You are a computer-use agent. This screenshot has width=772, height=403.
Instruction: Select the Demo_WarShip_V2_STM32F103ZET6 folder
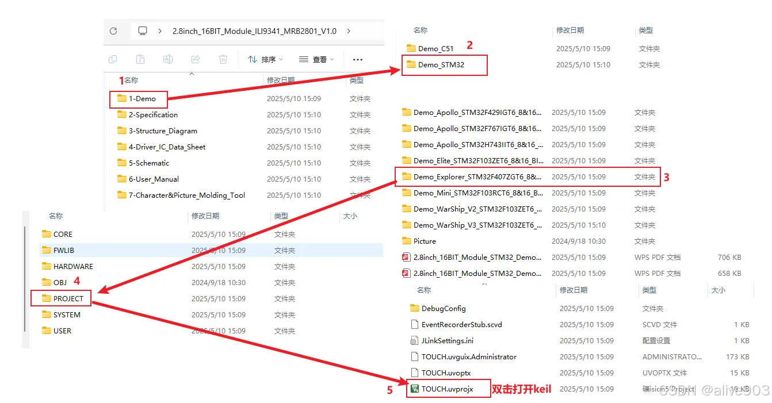point(472,209)
